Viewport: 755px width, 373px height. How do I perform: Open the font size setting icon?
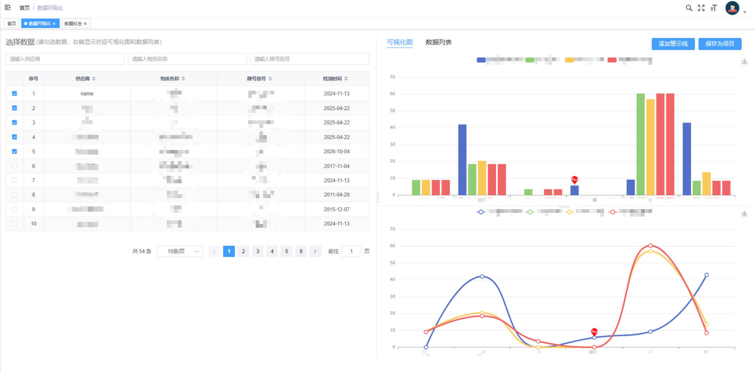(714, 8)
